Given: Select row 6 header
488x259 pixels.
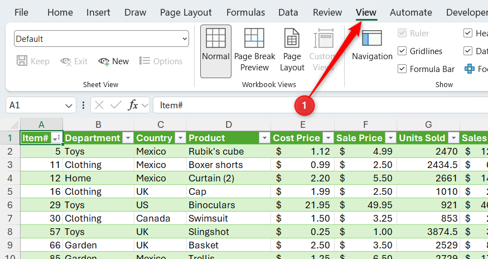Looking at the screenshot, I should point(9,205).
